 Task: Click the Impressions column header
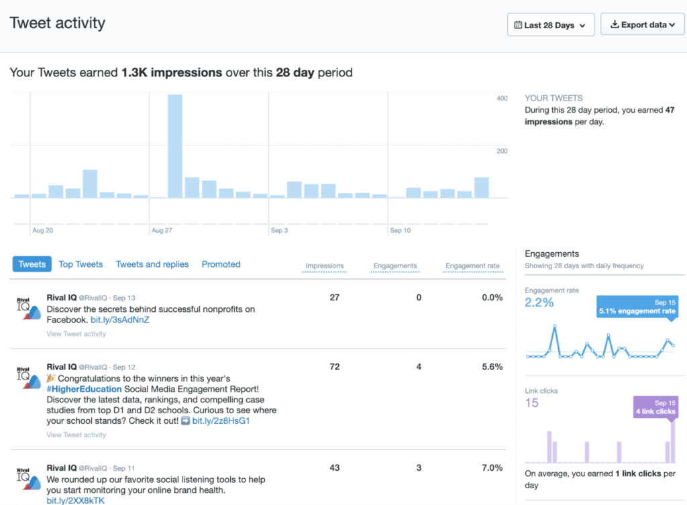(324, 264)
